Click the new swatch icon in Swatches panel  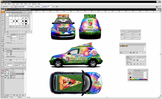pyautogui.click(x=140, y=53)
